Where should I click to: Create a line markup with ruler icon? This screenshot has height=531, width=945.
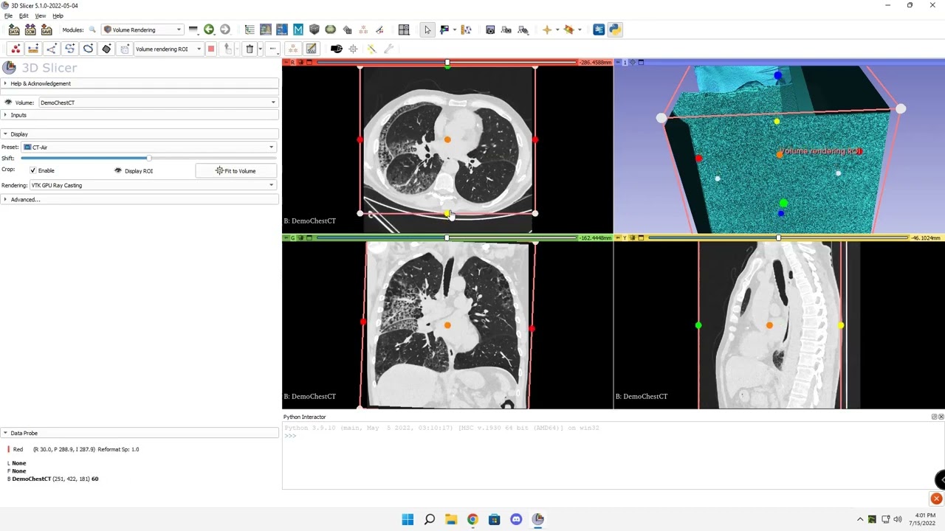33,49
